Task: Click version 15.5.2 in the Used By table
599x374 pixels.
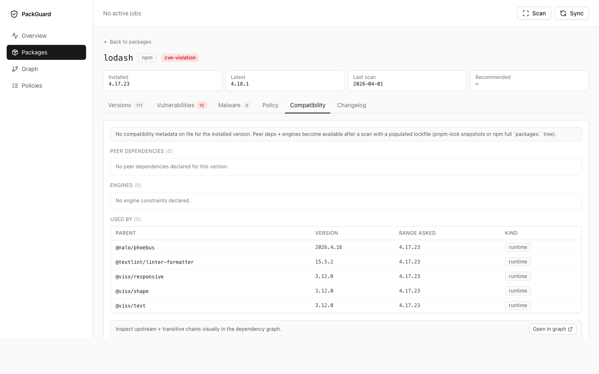Action: (324, 262)
